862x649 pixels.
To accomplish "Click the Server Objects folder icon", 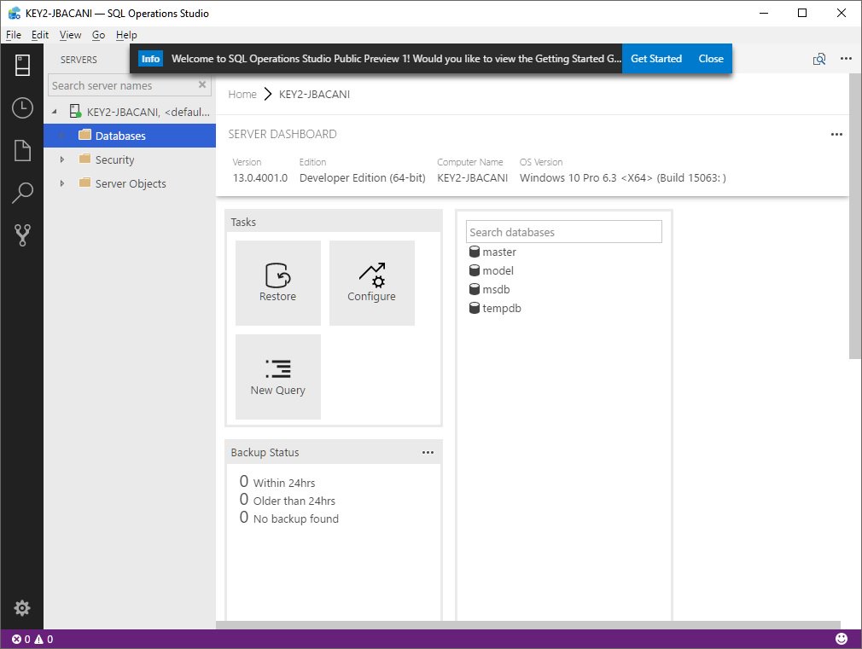I will (84, 183).
